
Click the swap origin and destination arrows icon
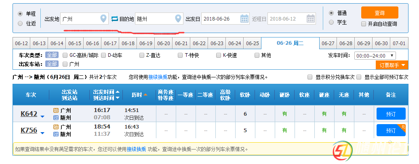click(x=114, y=19)
